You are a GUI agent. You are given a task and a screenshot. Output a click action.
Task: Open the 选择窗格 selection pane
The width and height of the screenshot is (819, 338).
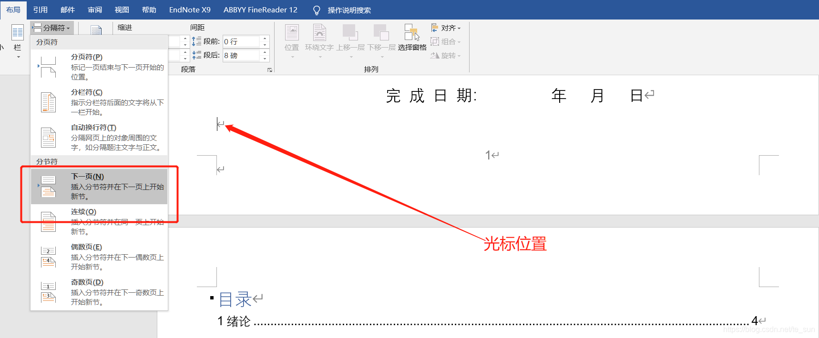412,38
